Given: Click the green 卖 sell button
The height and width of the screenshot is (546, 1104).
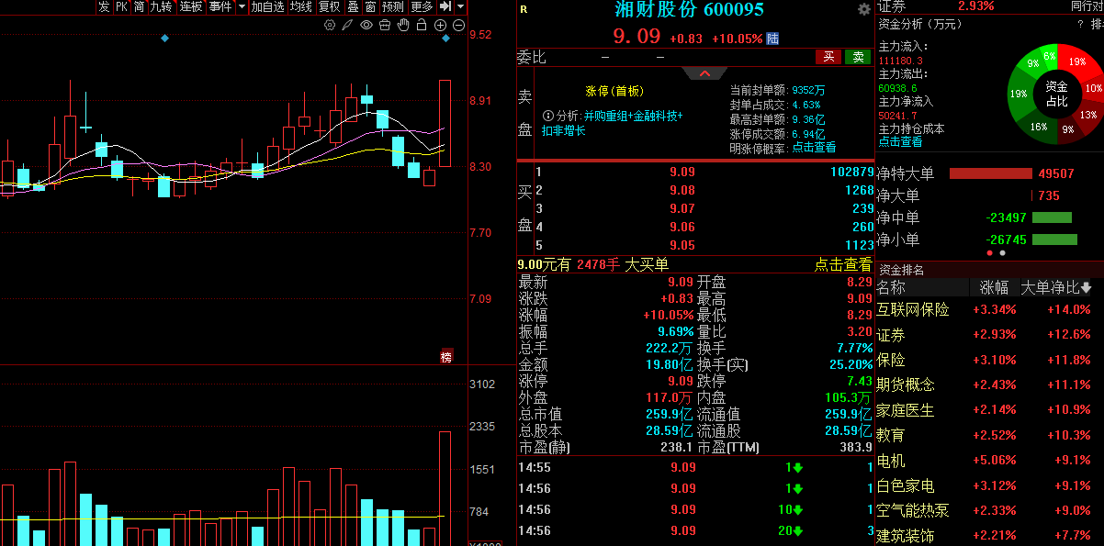Looking at the screenshot, I should (x=858, y=57).
